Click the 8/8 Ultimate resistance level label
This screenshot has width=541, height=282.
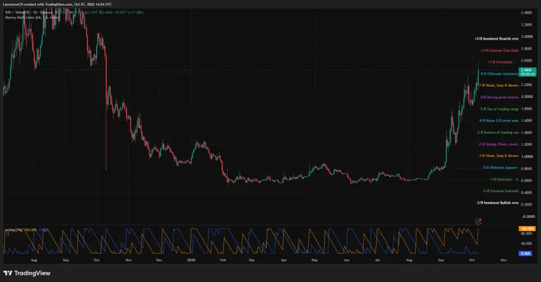(x=499, y=73)
